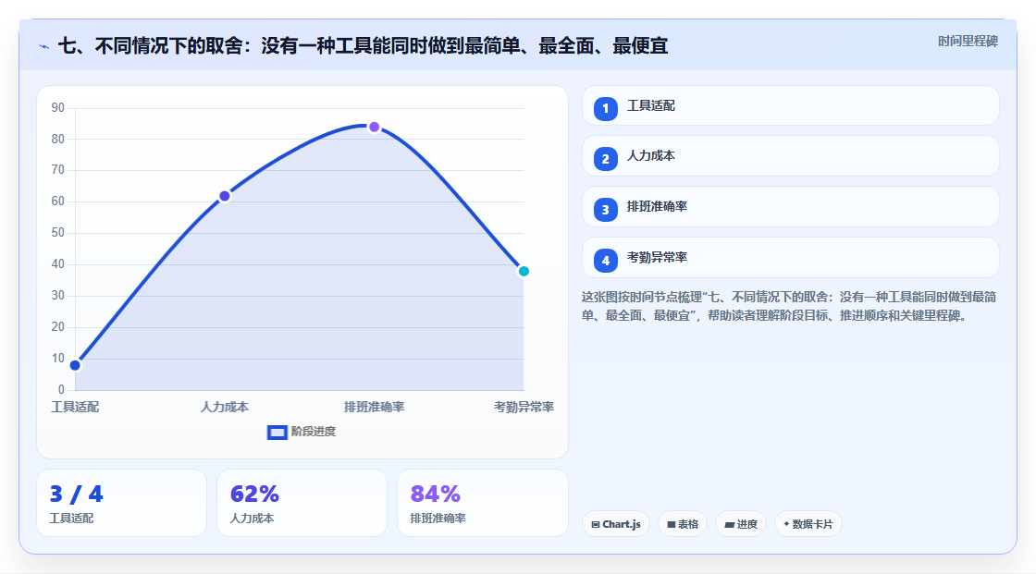Select the cyan 考勤异常率 data point
Screen dimensions: 1036x574
tap(524, 272)
